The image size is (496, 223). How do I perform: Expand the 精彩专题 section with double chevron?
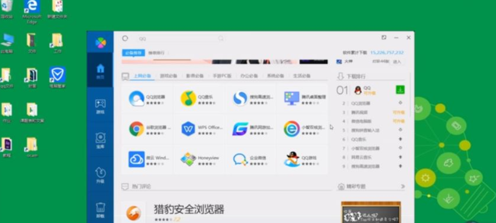pyautogui.click(x=403, y=187)
